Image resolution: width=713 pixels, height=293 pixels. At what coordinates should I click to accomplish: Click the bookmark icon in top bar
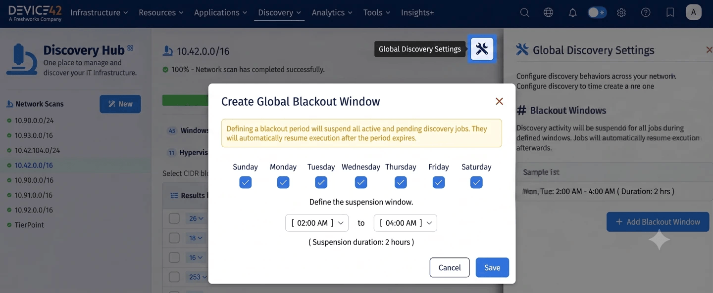click(x=670, y=13)
